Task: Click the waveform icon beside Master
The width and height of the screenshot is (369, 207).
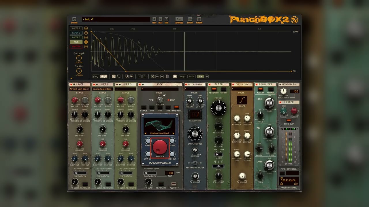Action: pyautogui.click(x=86, y=46)
